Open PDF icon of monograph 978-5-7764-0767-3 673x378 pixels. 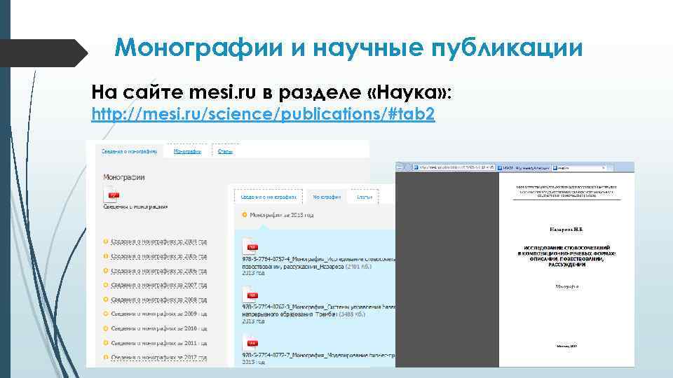coord(250,295)
